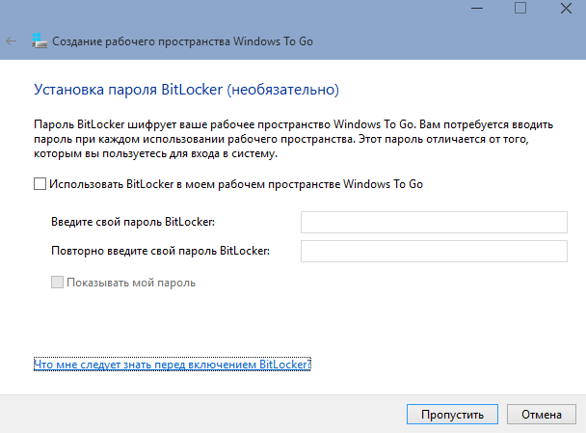Minimize the Windows To Go wizard window
The height and width of the screenshot is (433, 586).
click(477, 9)
